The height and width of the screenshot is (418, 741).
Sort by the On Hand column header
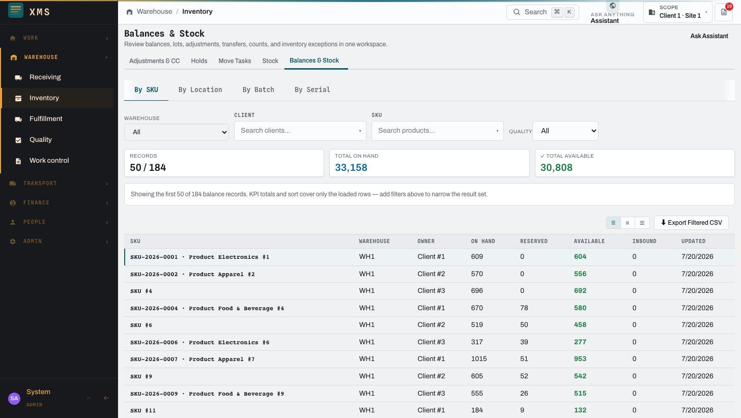point(483,241)
